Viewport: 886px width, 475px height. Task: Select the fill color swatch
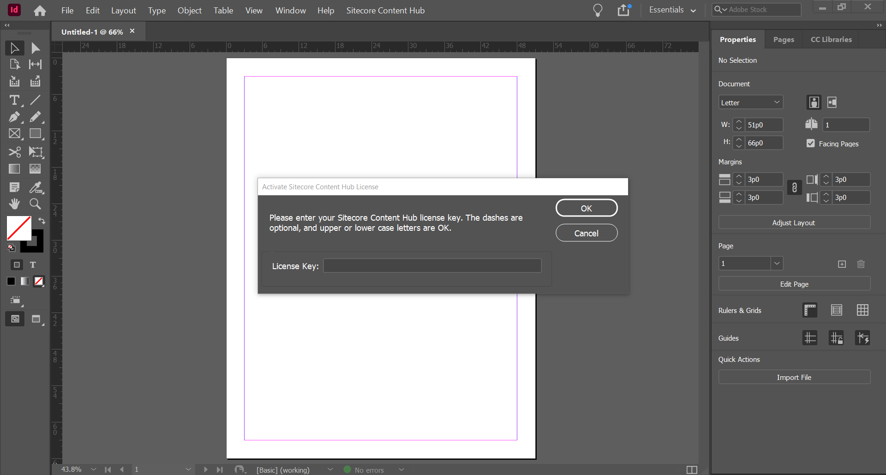click(x=19, y=228)
